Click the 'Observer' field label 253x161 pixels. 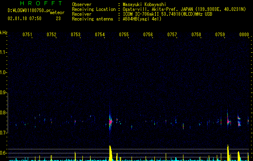coord(82,4)
